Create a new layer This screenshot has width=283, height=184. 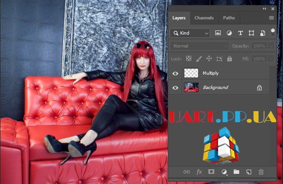pyautogui.click(x=249, y=172)
